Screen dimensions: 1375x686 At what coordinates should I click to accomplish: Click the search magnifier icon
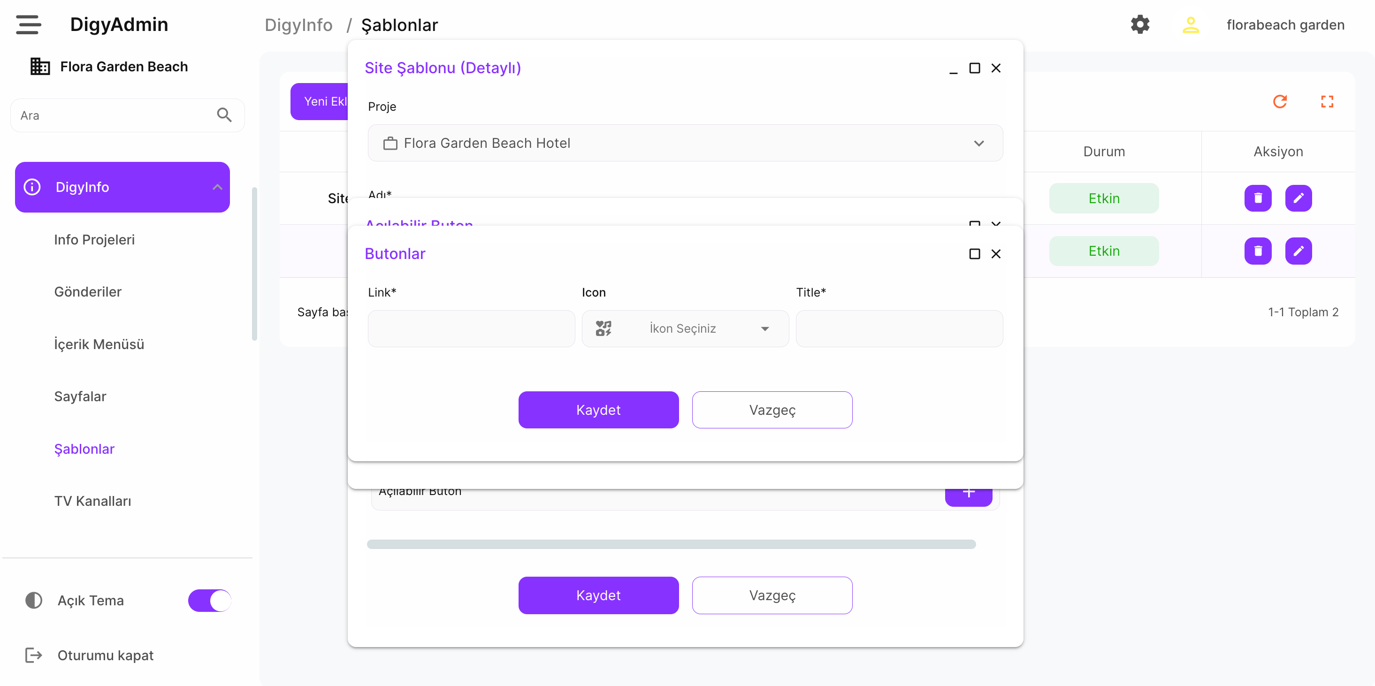pos(224,115)
